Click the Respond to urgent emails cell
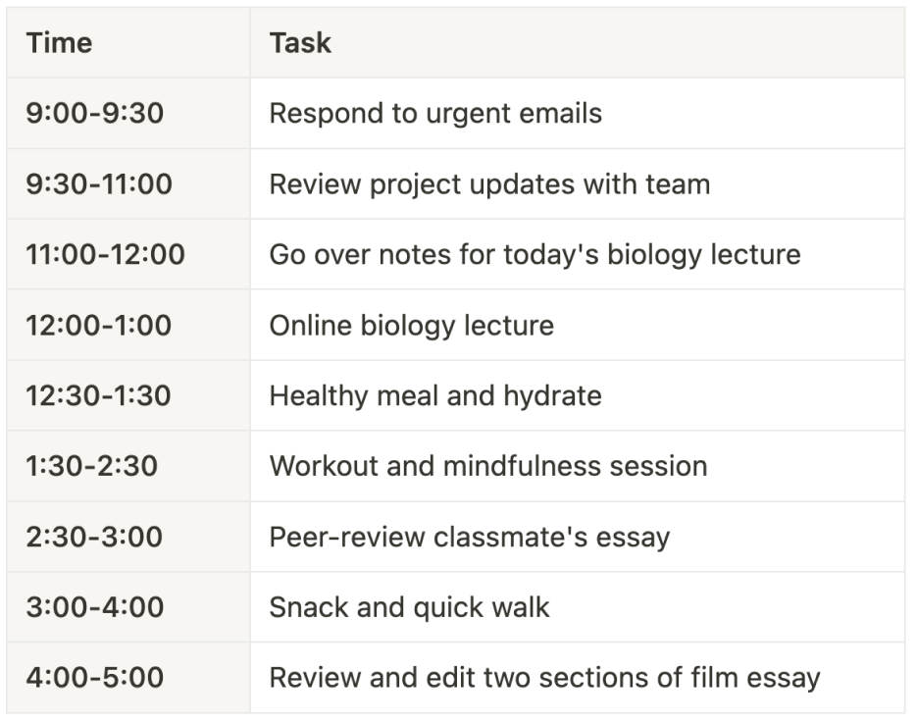The width and height of the screenshot is (916, 724). coord(435,113)
